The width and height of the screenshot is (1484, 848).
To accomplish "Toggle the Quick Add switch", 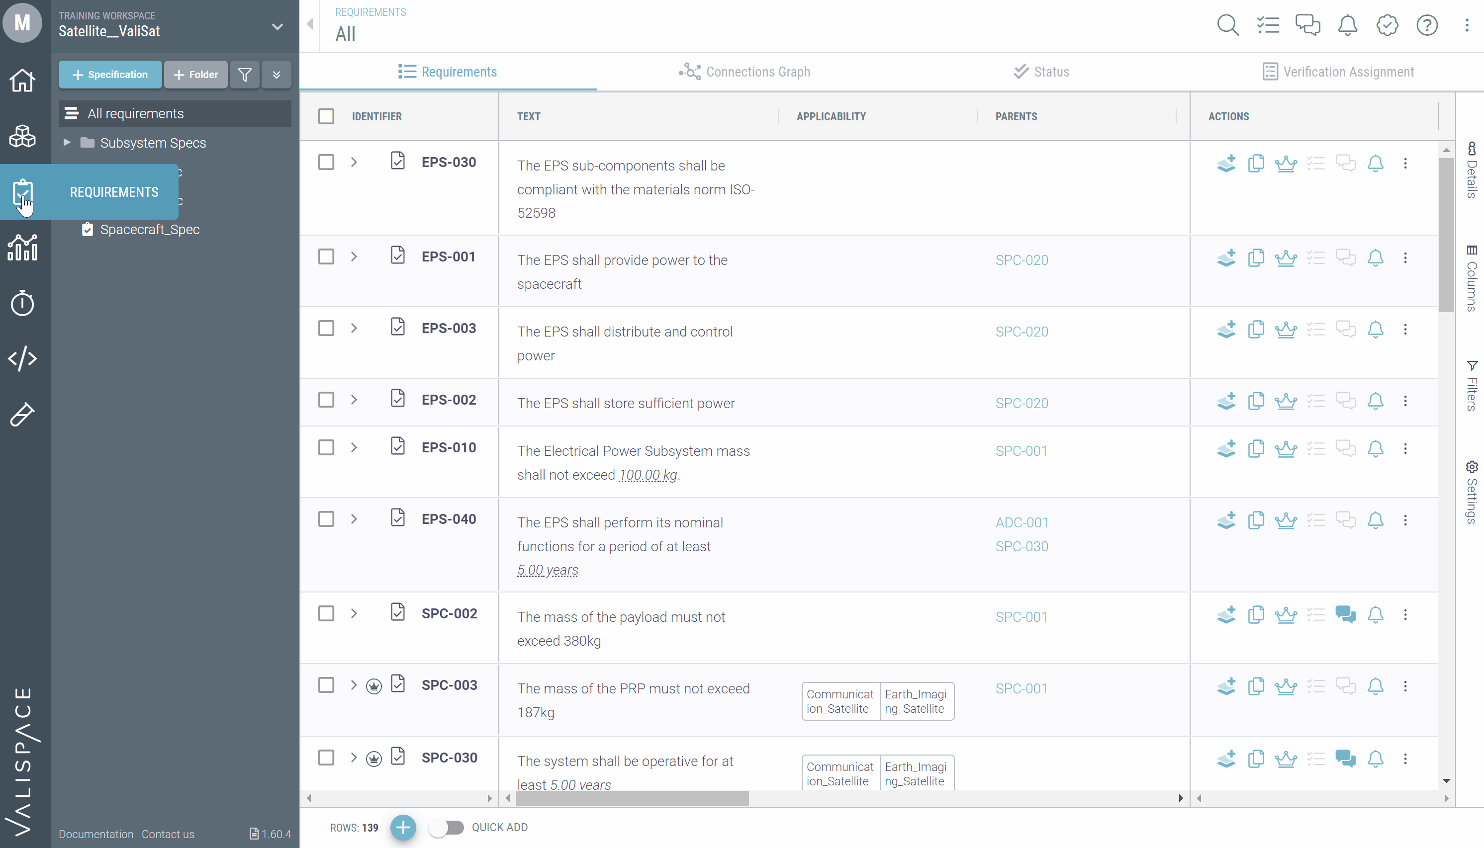I will (x=446, y=827).
